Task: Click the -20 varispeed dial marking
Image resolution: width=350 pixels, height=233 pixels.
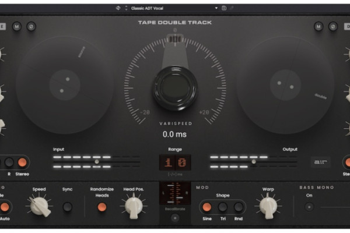Action: click(145, 112)
